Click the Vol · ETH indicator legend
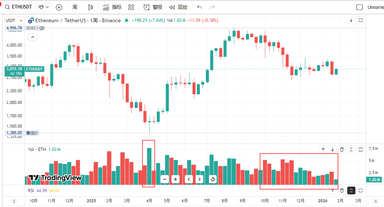 coord(37,149)
